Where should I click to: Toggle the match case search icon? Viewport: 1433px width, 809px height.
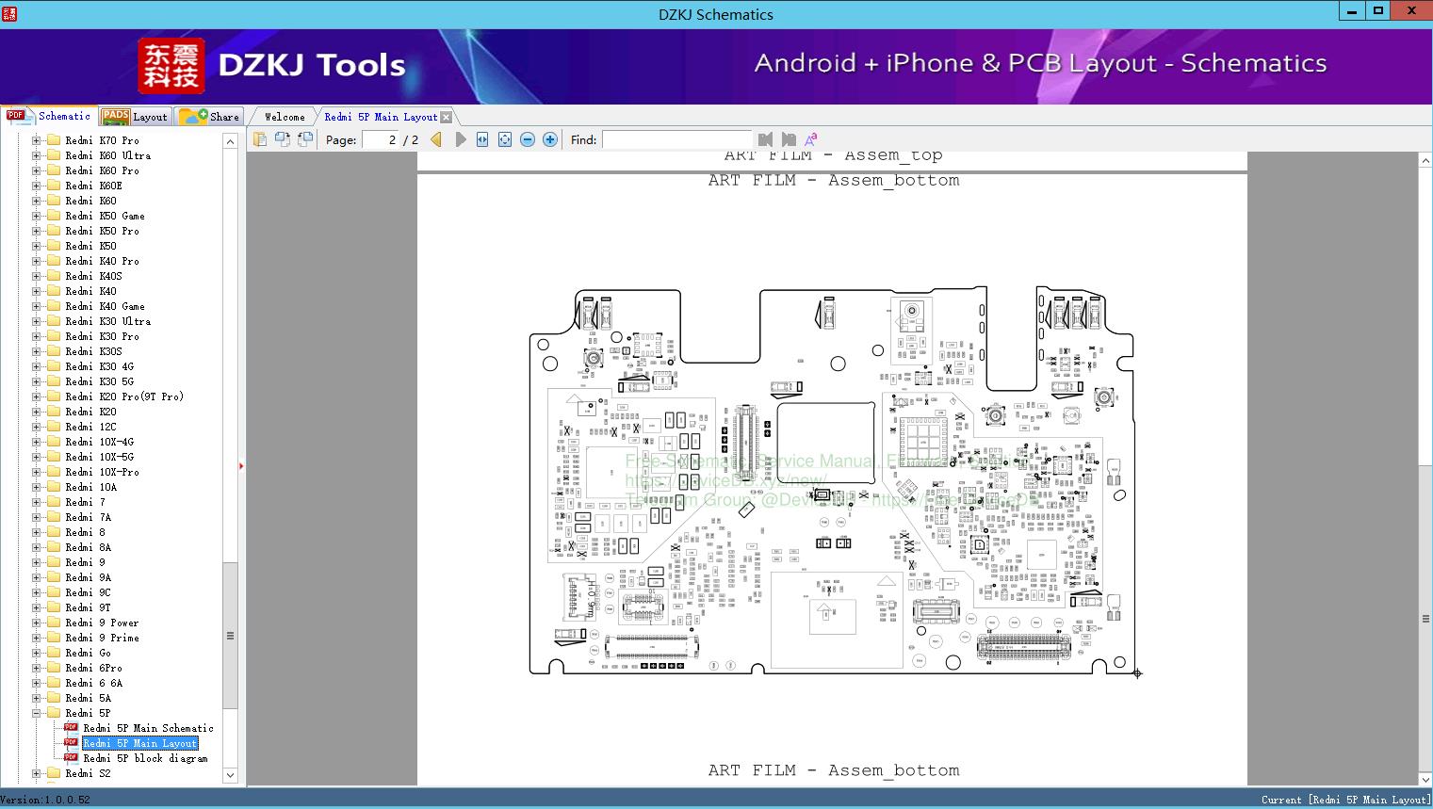[x=810, y=139]
